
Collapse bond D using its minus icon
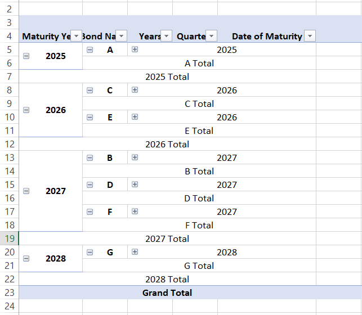point(90,184)
